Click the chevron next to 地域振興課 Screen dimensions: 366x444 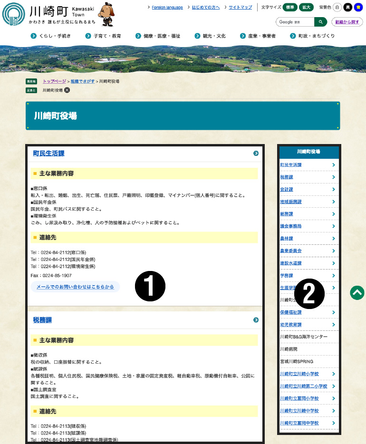coord(334,202)
